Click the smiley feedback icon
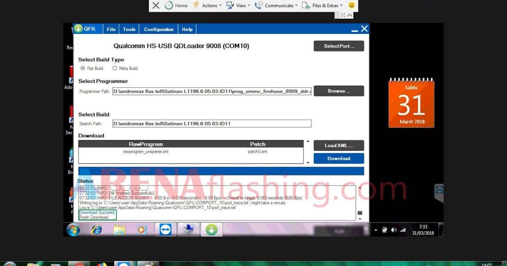Viewport: 507px width, 266px height. (352, 5)
